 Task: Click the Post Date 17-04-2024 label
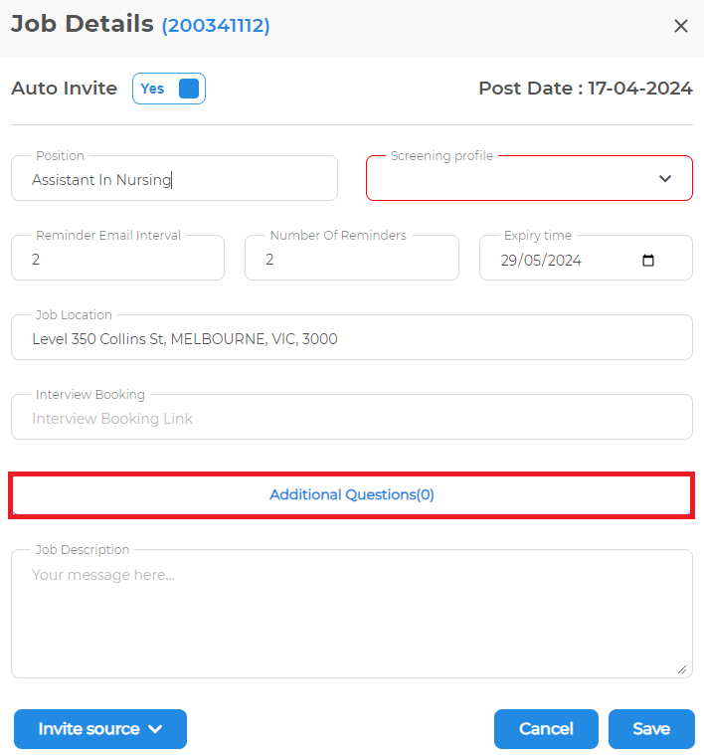[x=586, y=89]
